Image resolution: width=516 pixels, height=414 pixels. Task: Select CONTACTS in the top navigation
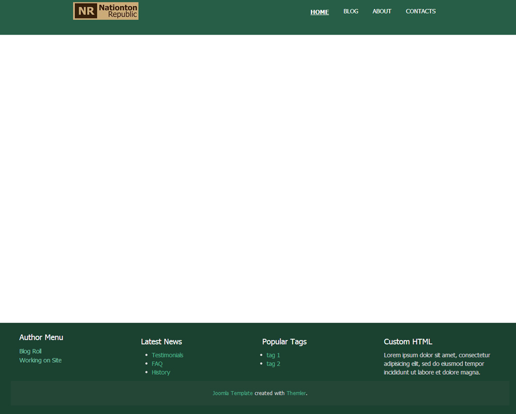click(421, 11)
